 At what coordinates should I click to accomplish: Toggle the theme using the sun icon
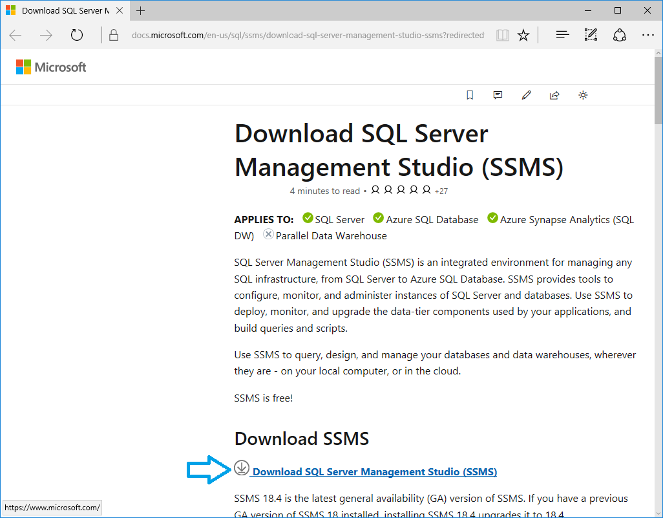[583, 95]
